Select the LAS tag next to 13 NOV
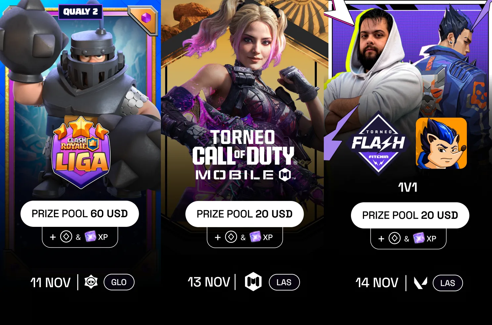Screen dimensions: 492x325 click(x=284, y=283)
